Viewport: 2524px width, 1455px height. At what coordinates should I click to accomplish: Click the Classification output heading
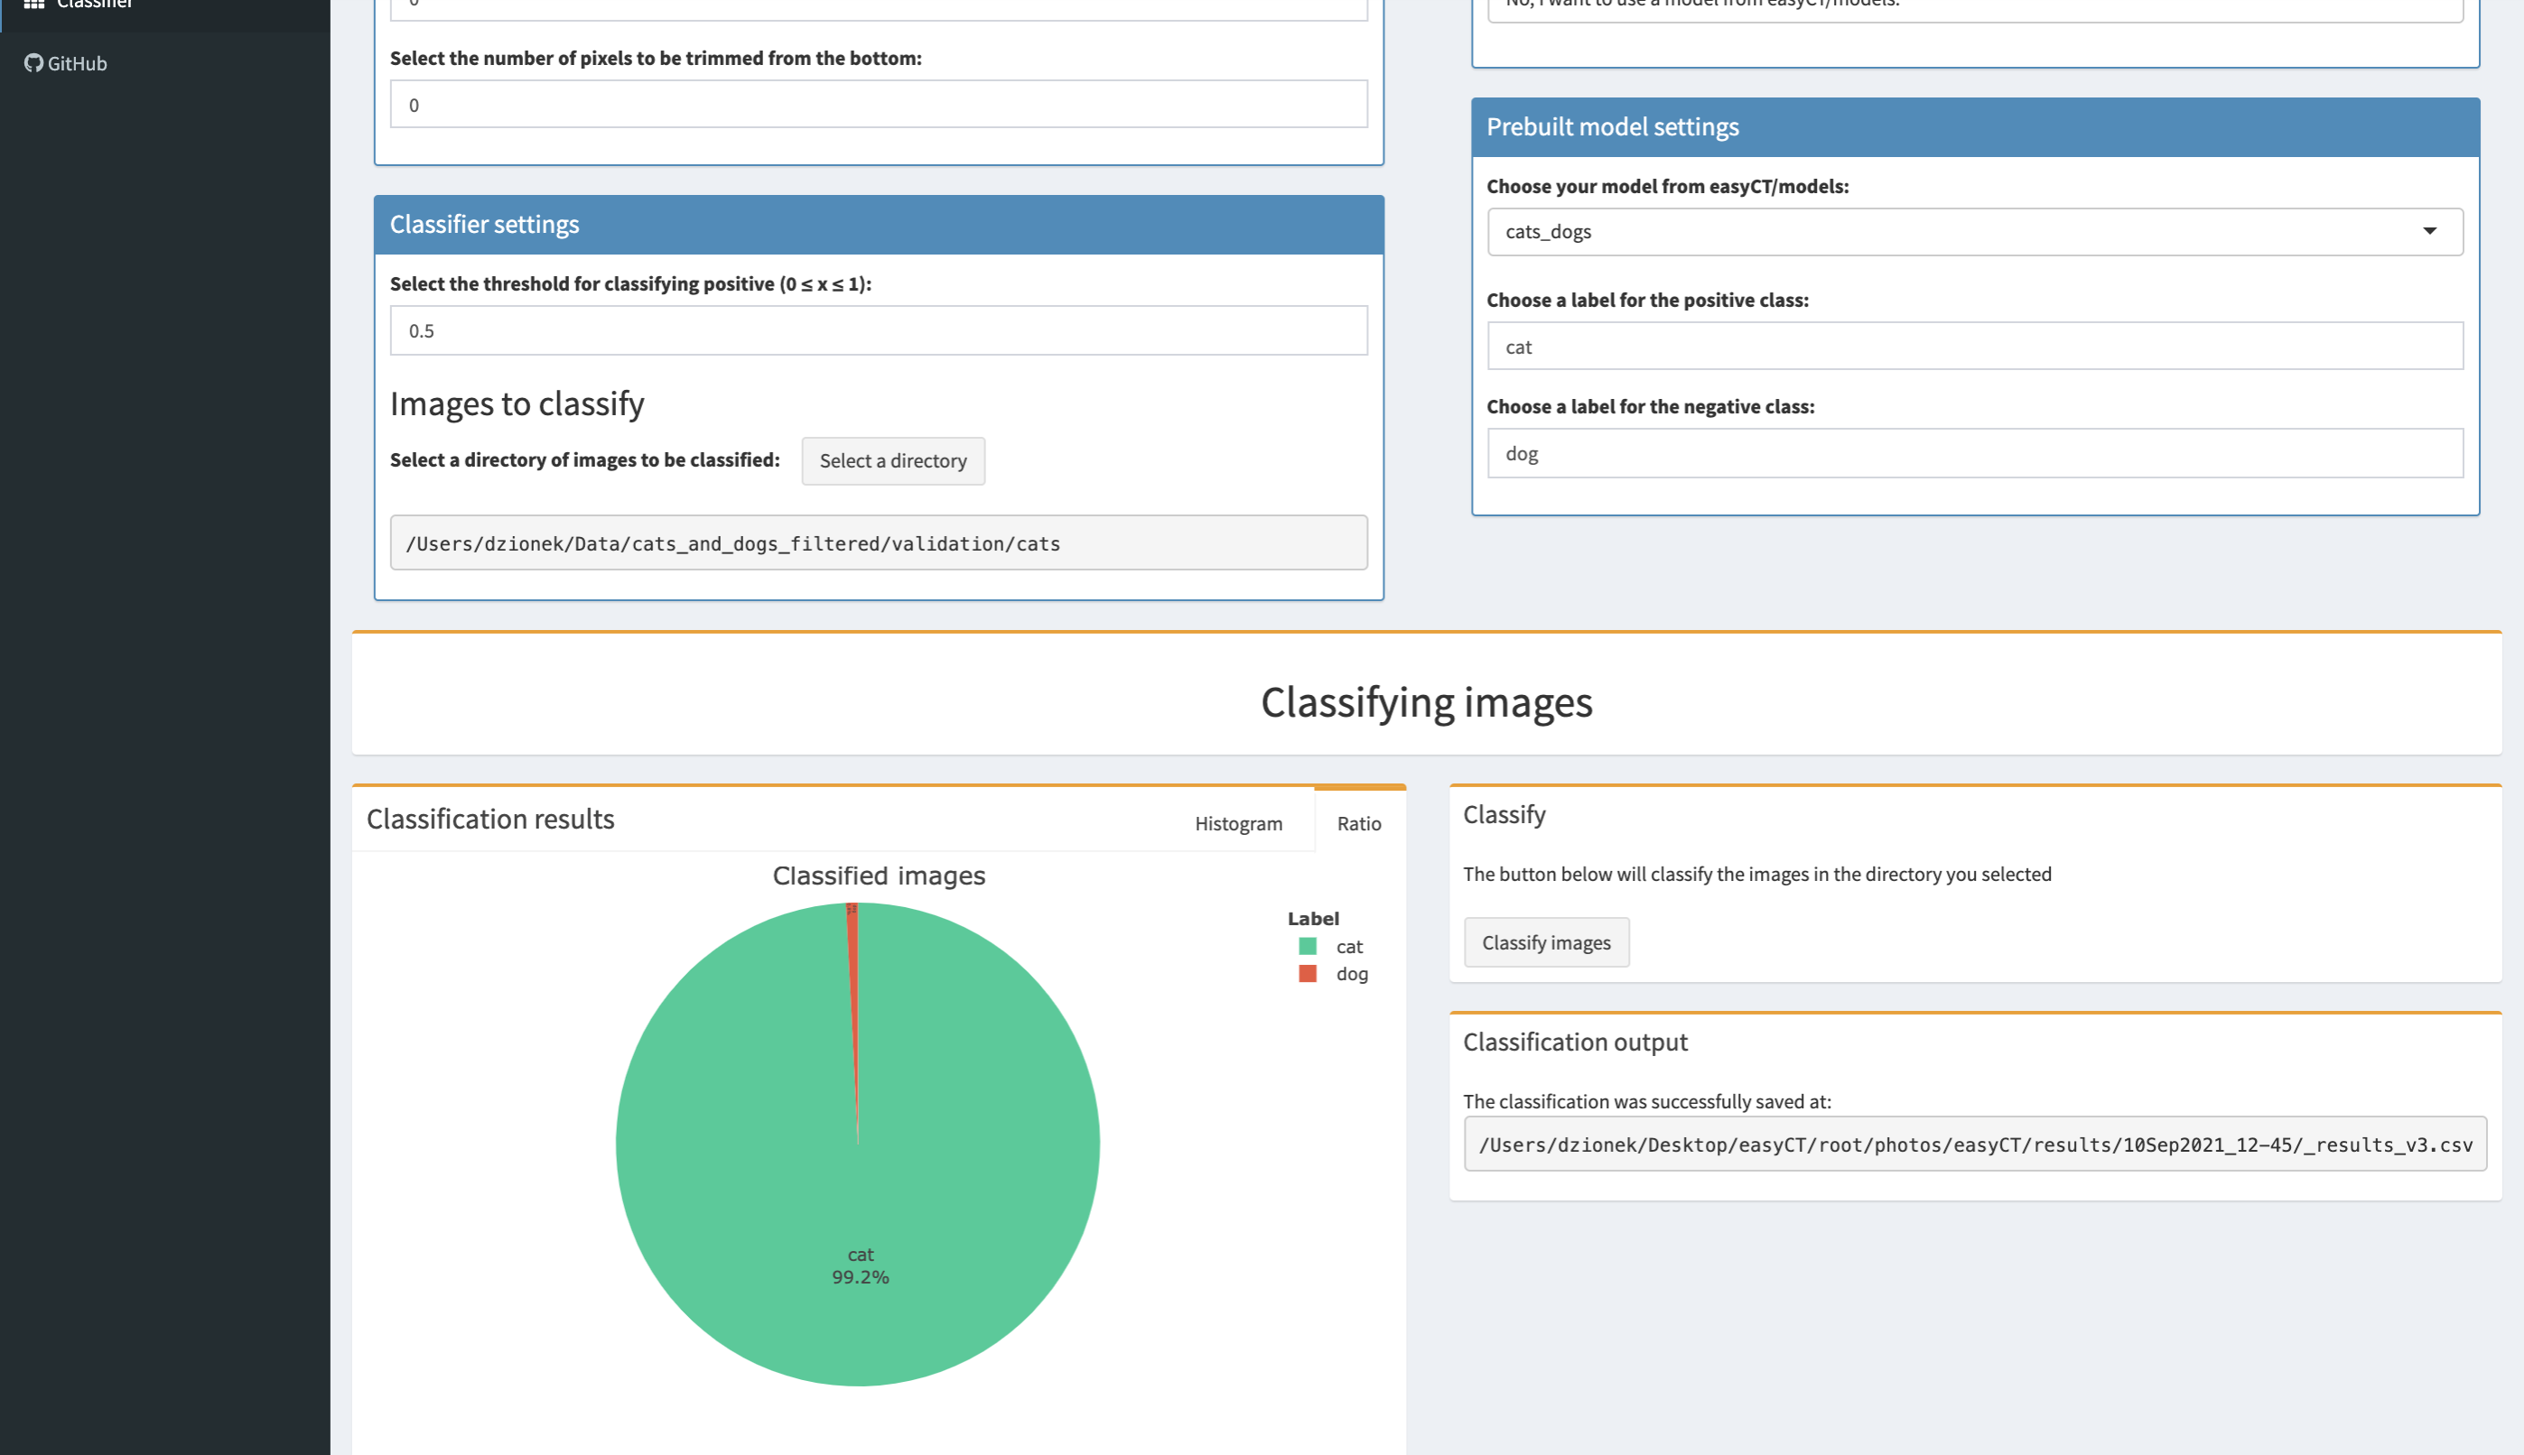click(x=1574, y=1042)
